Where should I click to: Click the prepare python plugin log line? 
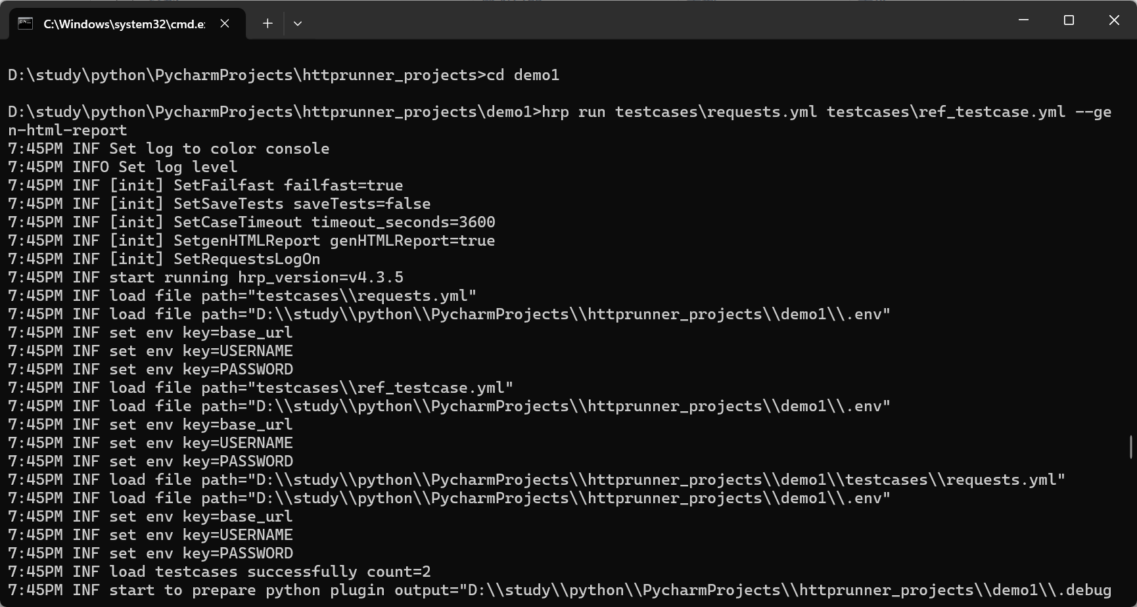point(263,589)
